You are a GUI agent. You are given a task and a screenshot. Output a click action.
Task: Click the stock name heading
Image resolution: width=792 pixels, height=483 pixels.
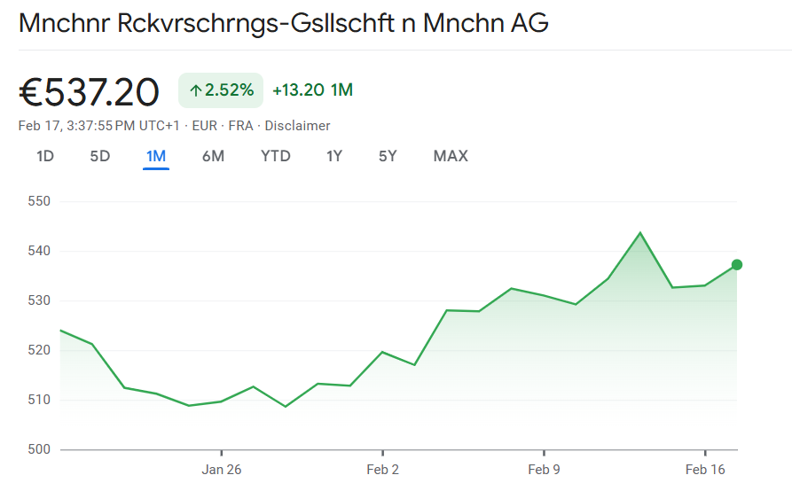(283, 24)
